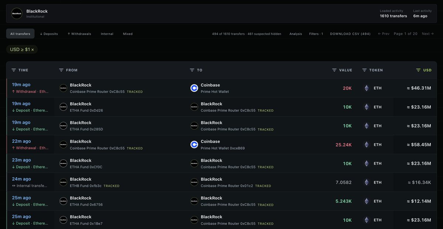Click the 7.0582 value cell
Screen dimensions: 443x229
pyautogui.click(x=344, y=182)
